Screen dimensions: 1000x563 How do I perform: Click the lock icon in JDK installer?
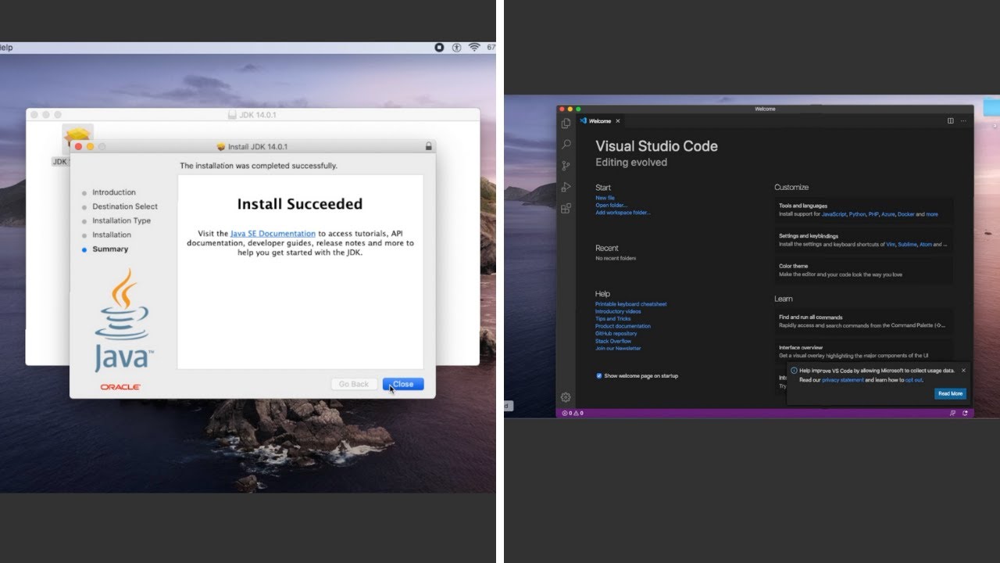click(x=428, y=146)
